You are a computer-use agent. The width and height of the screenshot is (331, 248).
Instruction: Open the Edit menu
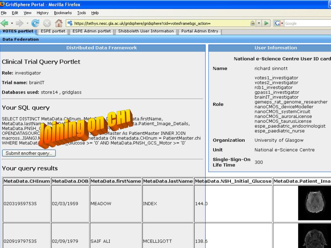[x=15, y=13]
